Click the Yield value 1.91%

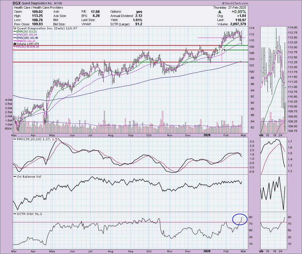(137, 20)
